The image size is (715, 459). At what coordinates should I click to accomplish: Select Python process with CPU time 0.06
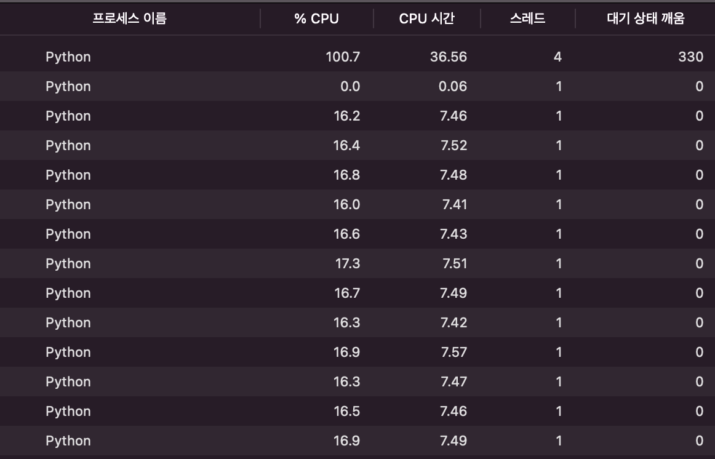pyautogui.click(x=357, y=86)
